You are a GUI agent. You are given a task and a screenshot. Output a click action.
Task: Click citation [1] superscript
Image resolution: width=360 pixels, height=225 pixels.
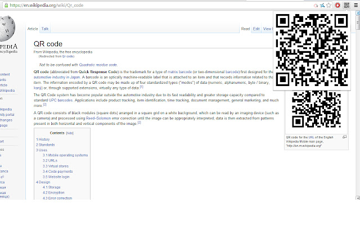coord(141,87)
